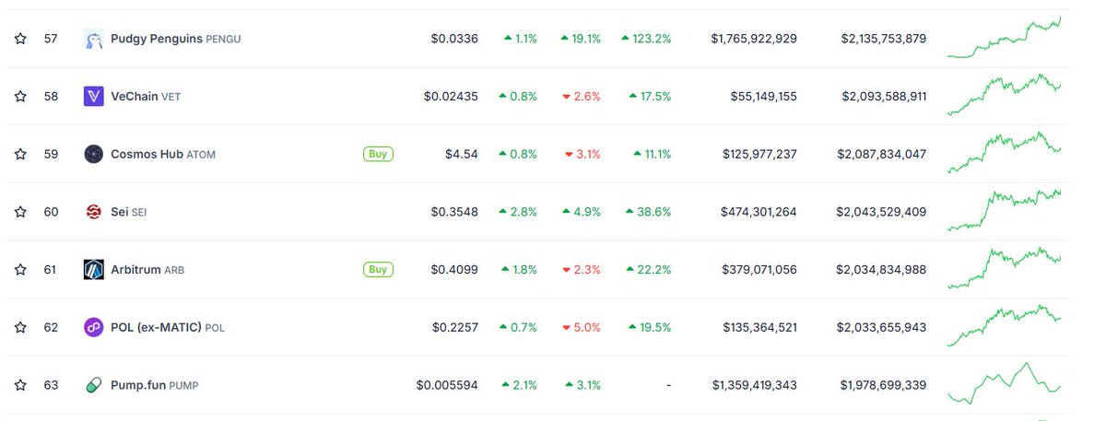Click the Cosmos Hub logo icon

[x=93, y=154]
